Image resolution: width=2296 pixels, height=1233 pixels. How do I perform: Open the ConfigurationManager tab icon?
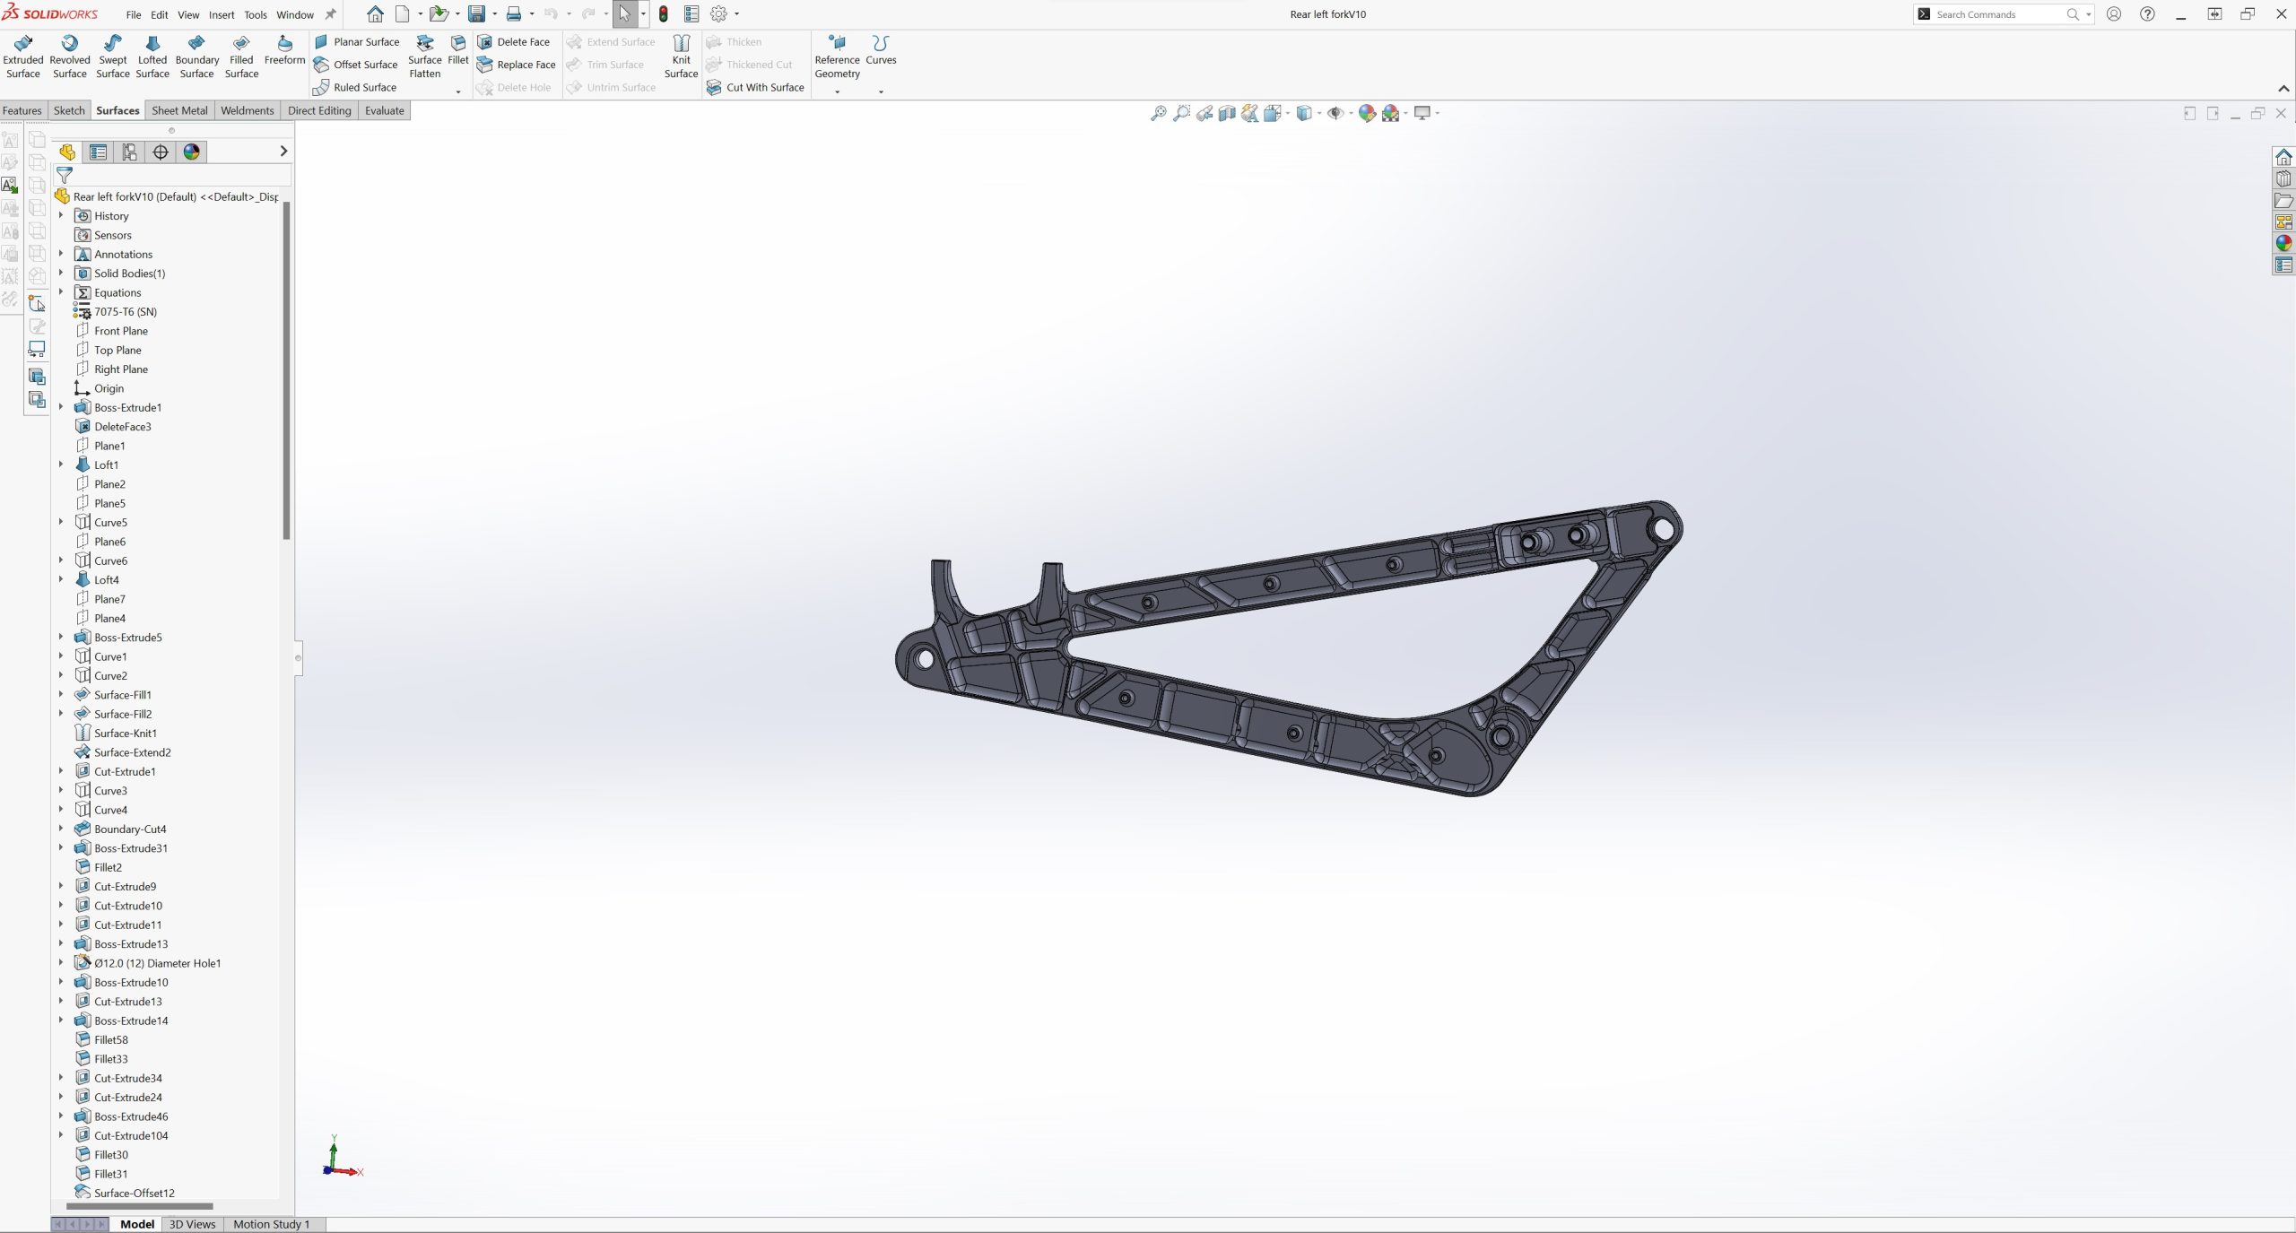point(129,152)
